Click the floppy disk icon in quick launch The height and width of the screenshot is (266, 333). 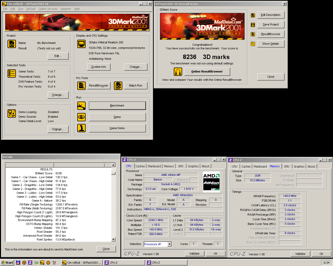coord(18,263)
